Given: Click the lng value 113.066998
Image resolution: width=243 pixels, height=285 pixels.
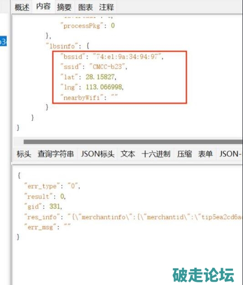Looking at the screenshot, I should pyautogui.click(x=104, y=87).
